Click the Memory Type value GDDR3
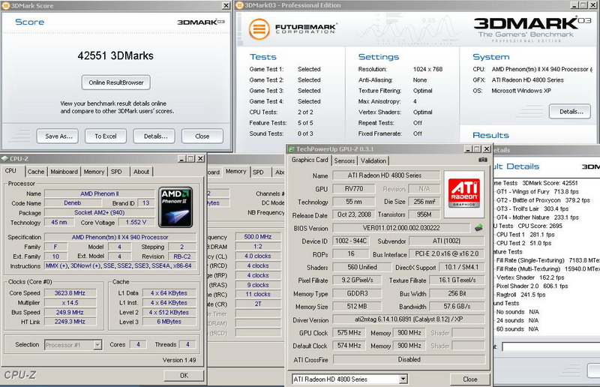 [357, 293]
